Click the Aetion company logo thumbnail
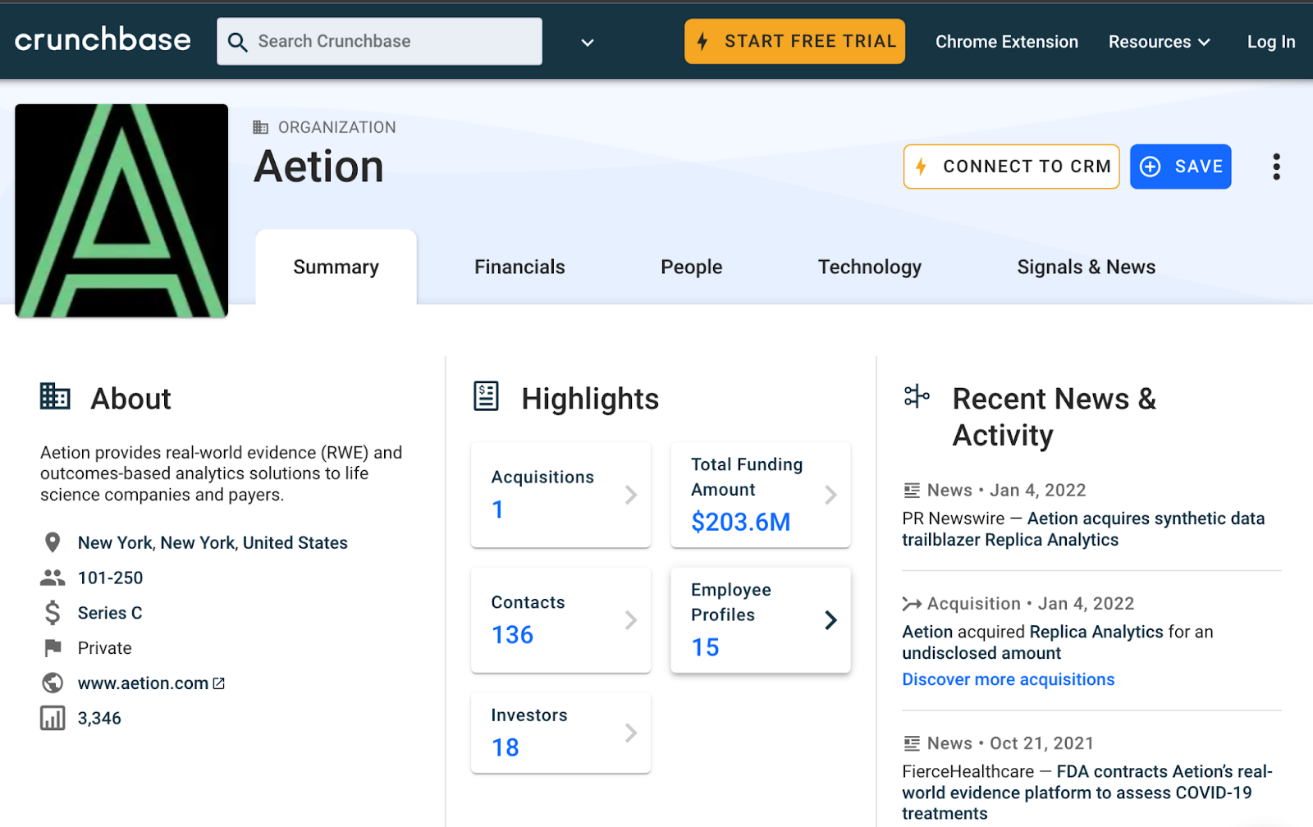The width and height of the screenshot is (1313, 827). (x=121, y=210)
